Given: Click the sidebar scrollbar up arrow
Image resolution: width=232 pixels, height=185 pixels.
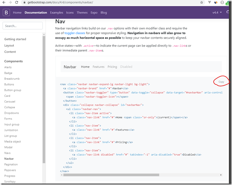Looking at the screenshot, I should (x=44, y=35).
